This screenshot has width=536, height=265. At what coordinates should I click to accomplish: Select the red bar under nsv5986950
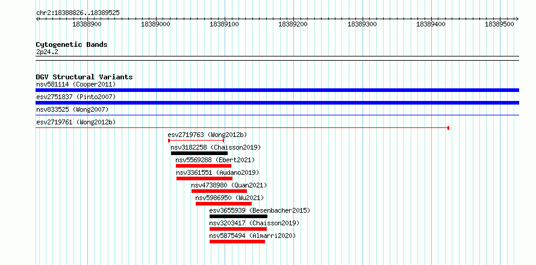click(x=223, y=204)
